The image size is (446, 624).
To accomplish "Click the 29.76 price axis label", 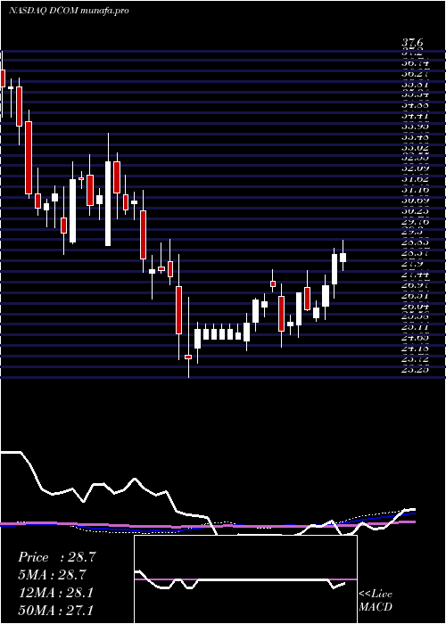I will 415,221.
